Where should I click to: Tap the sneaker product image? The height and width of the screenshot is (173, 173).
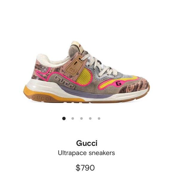[86, 72]
